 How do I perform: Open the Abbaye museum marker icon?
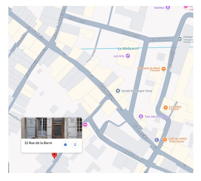[179, 39]
